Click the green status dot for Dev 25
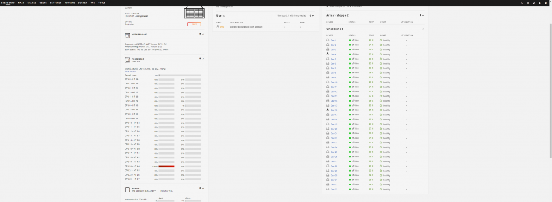 (x=350, y=152)
